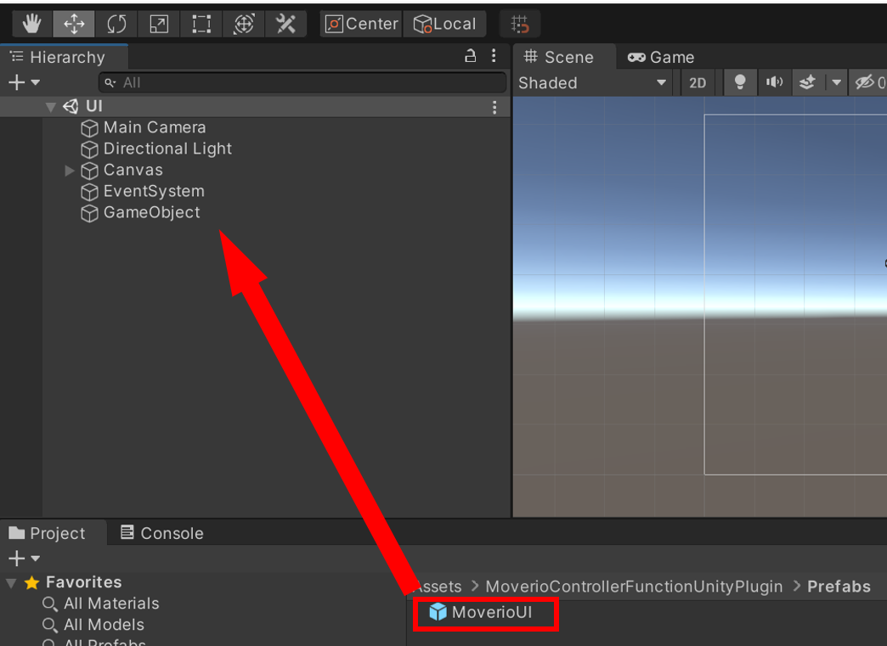Image resolution: width=887 pixels, height=646 pixels.
Task: Focus the Hierarchy search field
Action: click(302, 82)
